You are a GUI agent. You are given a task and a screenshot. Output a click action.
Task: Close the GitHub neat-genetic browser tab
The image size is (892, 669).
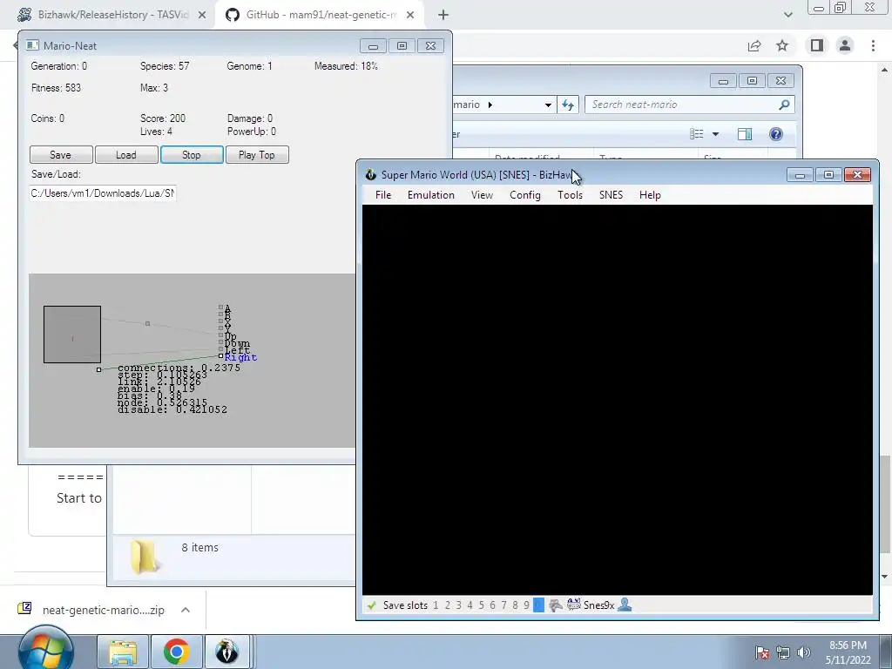[x=410, y=16]
